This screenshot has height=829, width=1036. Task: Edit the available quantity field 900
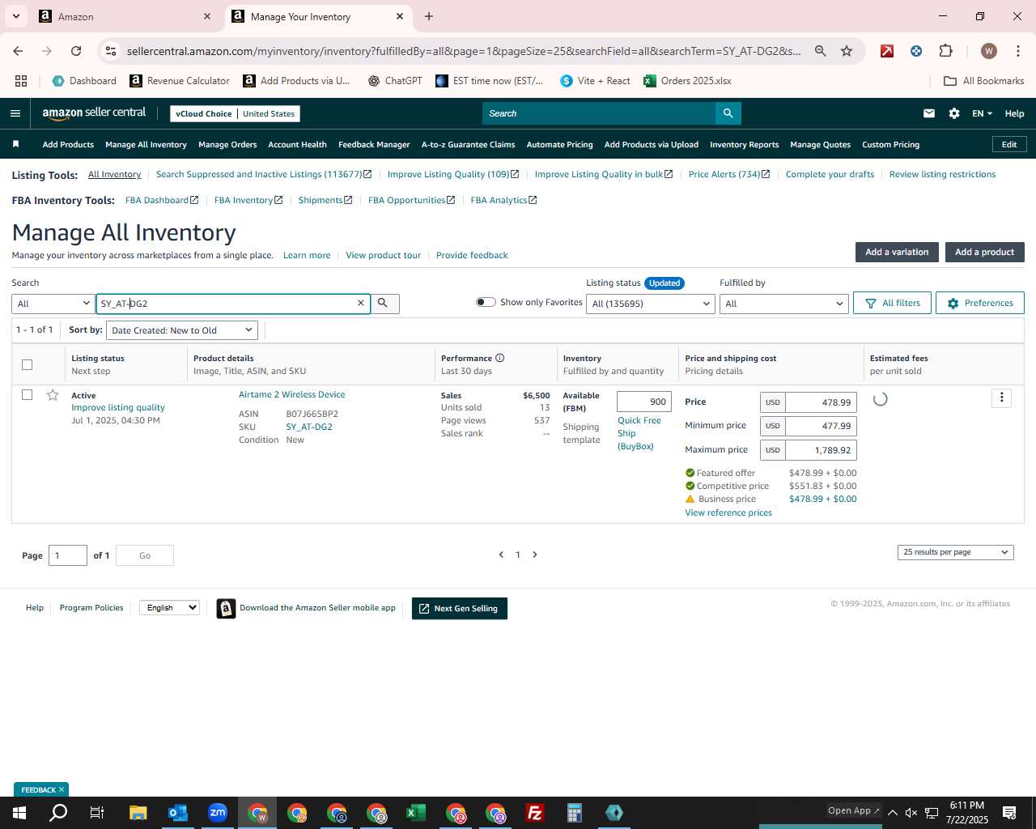tap(644, 402)
